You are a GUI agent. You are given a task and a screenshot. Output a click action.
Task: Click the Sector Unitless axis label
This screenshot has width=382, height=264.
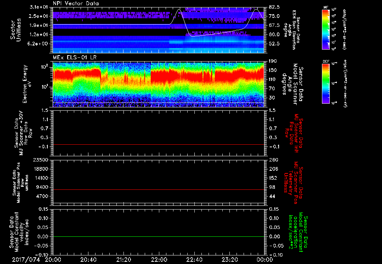pos(15,29)
